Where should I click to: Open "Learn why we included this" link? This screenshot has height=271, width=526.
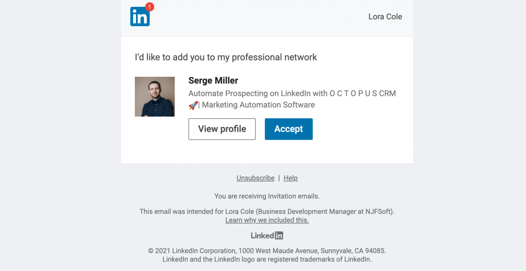[267, 220]
